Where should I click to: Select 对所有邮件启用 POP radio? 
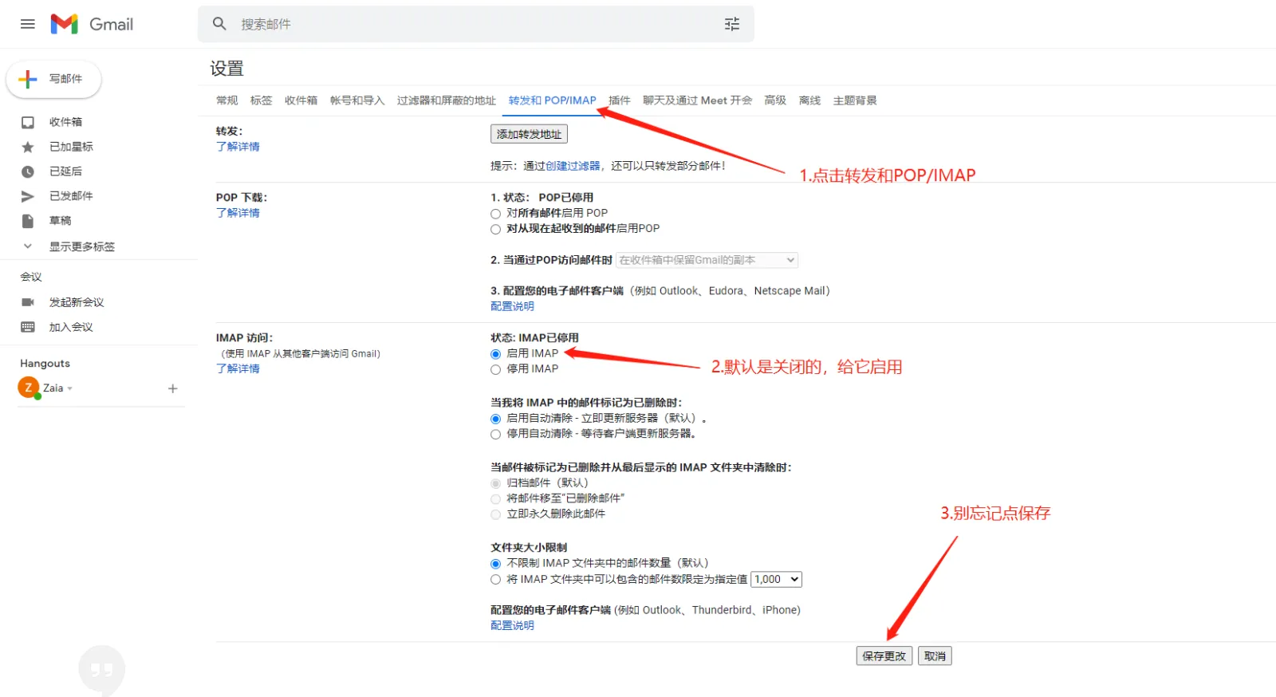pyautogui.click(x=495, y=214)
